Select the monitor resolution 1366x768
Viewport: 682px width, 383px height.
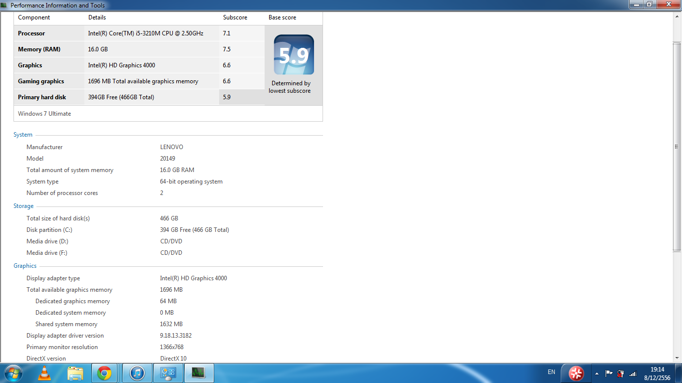(172, 347)
